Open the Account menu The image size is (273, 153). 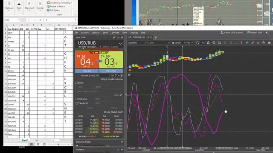click(85, 33)
